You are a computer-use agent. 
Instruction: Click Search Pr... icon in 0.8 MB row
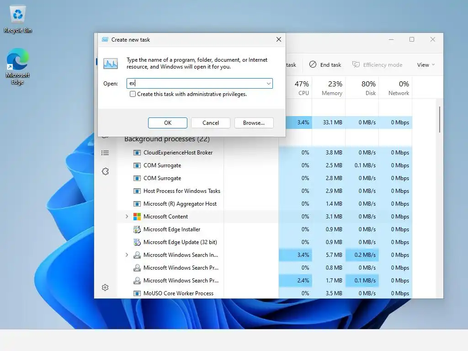pos(137,268)
